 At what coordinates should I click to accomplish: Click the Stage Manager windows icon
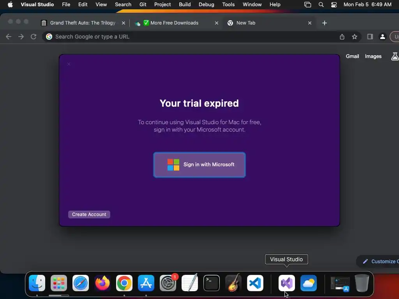(x=308, y=5)
